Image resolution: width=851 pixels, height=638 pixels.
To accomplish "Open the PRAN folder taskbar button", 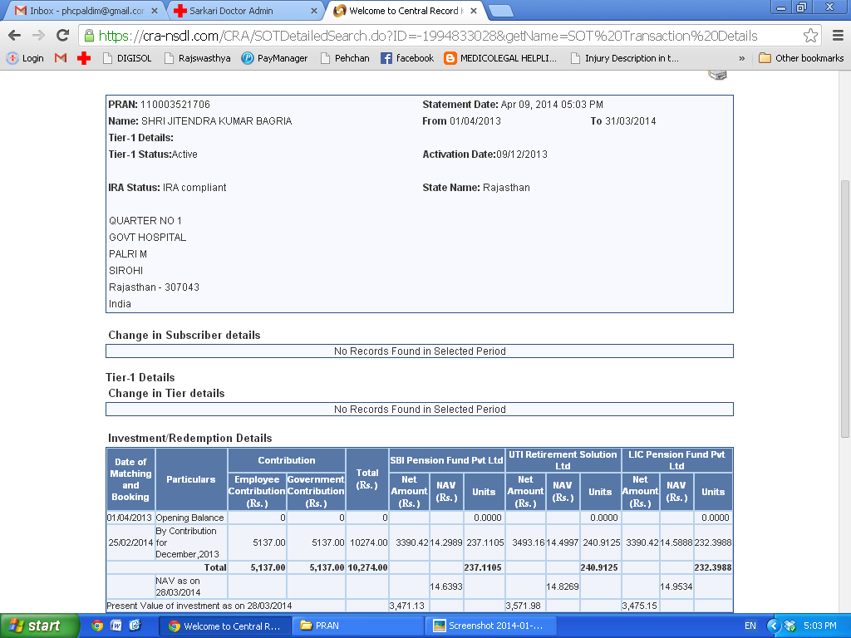I will pos(358,626).
